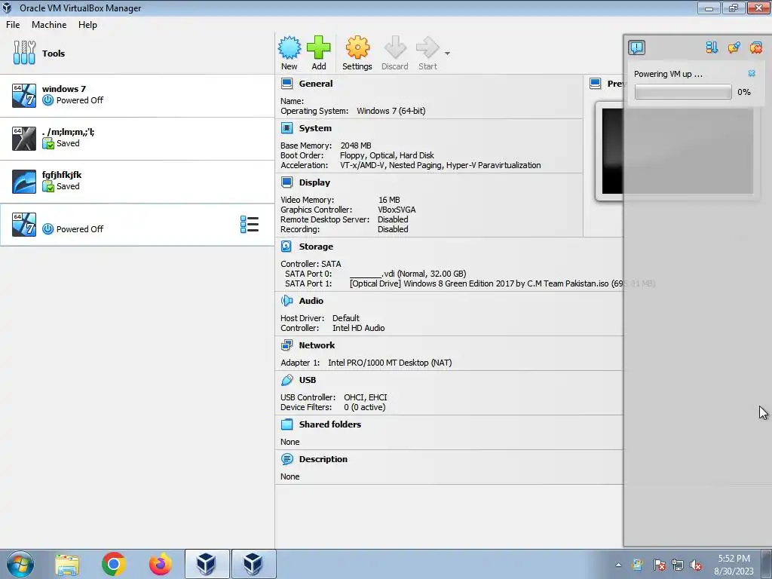Open Settings via the orange gear icon
The image size is (772, 579).
coord(357,54)
